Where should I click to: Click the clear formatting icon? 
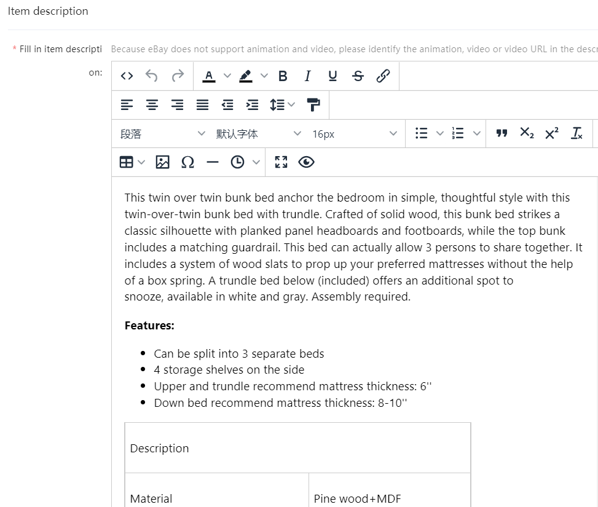(576, 133)
